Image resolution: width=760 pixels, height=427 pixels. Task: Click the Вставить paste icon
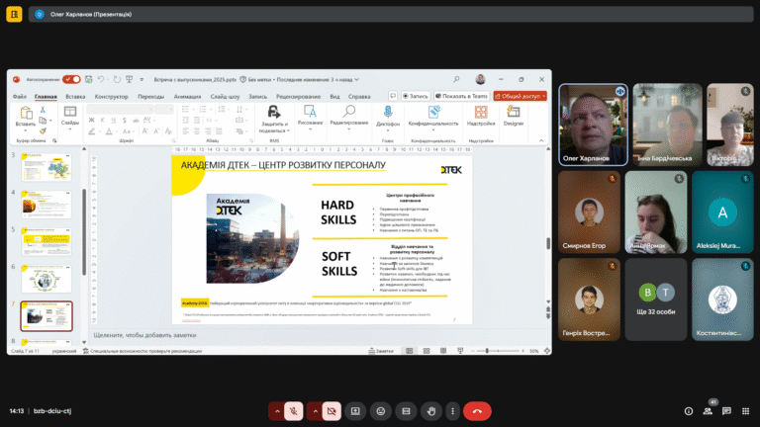[26, 114]
